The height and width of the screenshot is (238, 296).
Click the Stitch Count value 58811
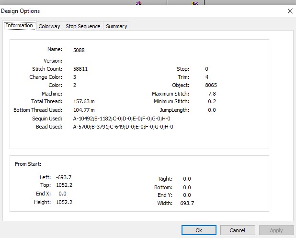pos(80,69)
